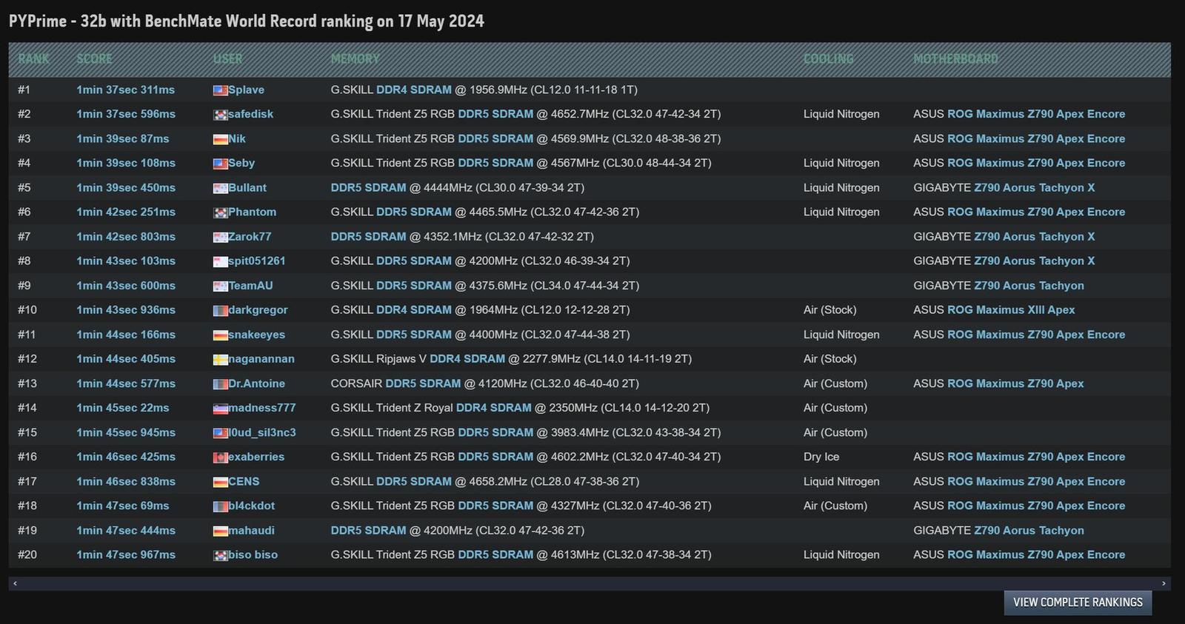Image resolution: width=1185 pixels, height=624 pixels.
Task: Open DDR4 SDRAM link in naganannan's row
Action: point(467,358)
